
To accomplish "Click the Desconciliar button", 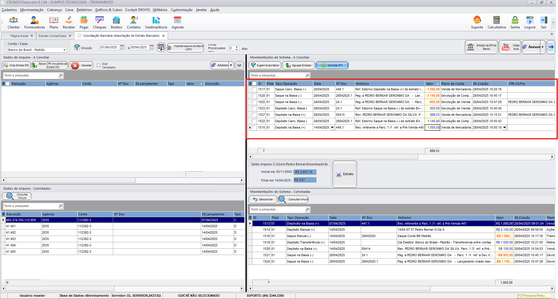I will (x=263, y=199).
